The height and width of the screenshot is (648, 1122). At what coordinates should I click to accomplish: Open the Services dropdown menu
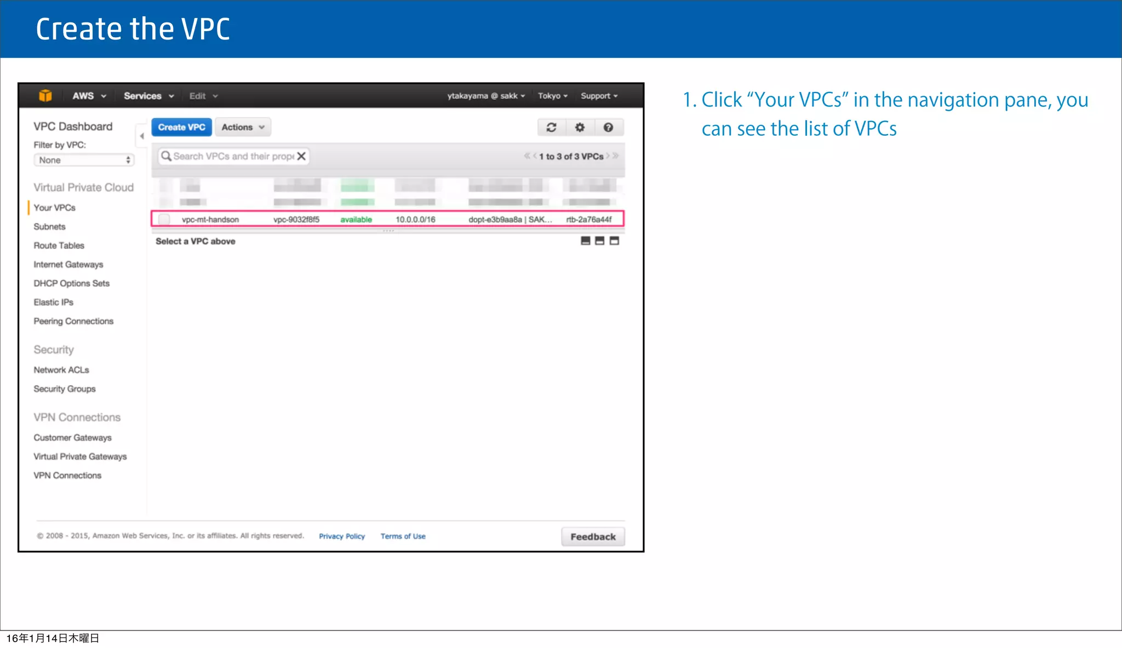pyautogui.click(x=148, y=96)
